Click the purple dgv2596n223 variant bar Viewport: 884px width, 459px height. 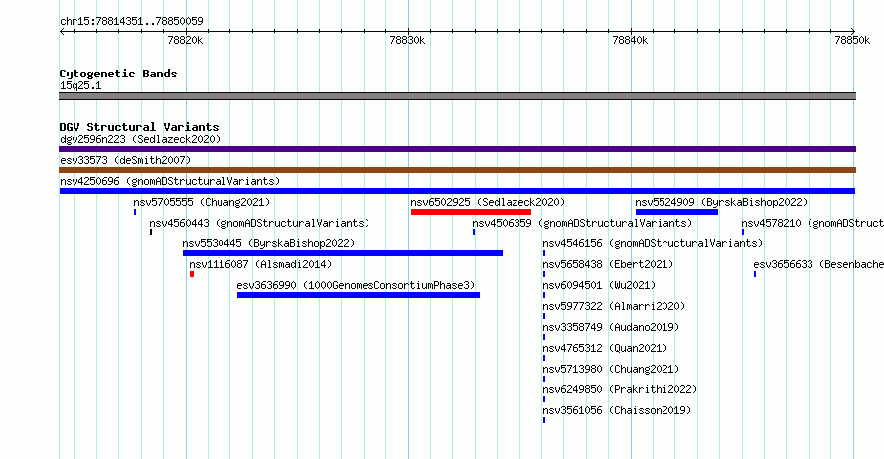click(x=457, y=149)
